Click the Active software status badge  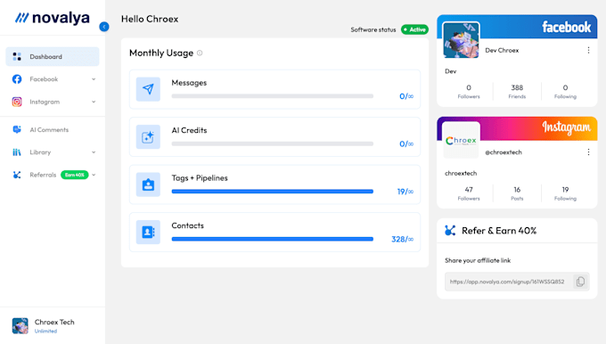(x=414, y=29)
